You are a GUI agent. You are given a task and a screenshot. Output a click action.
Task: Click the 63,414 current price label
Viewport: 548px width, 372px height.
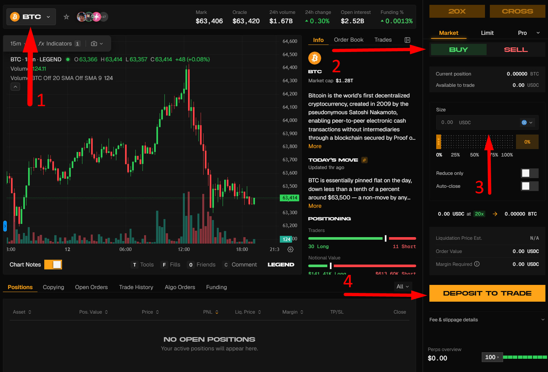290,198
